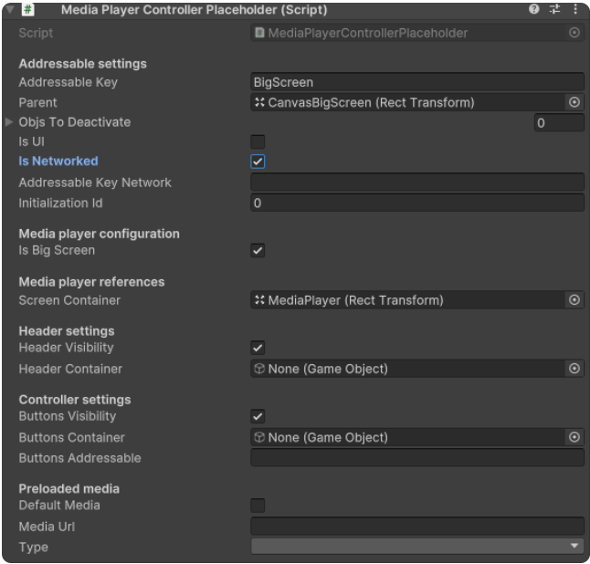Open the Type dropdown
The image size is (590, 564).
pyautogui.click(x=416, y=547)
